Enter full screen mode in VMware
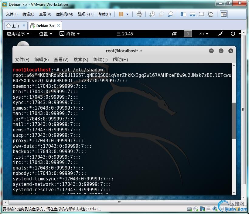This screenshot has width=249, height=214. click(202, 14)
